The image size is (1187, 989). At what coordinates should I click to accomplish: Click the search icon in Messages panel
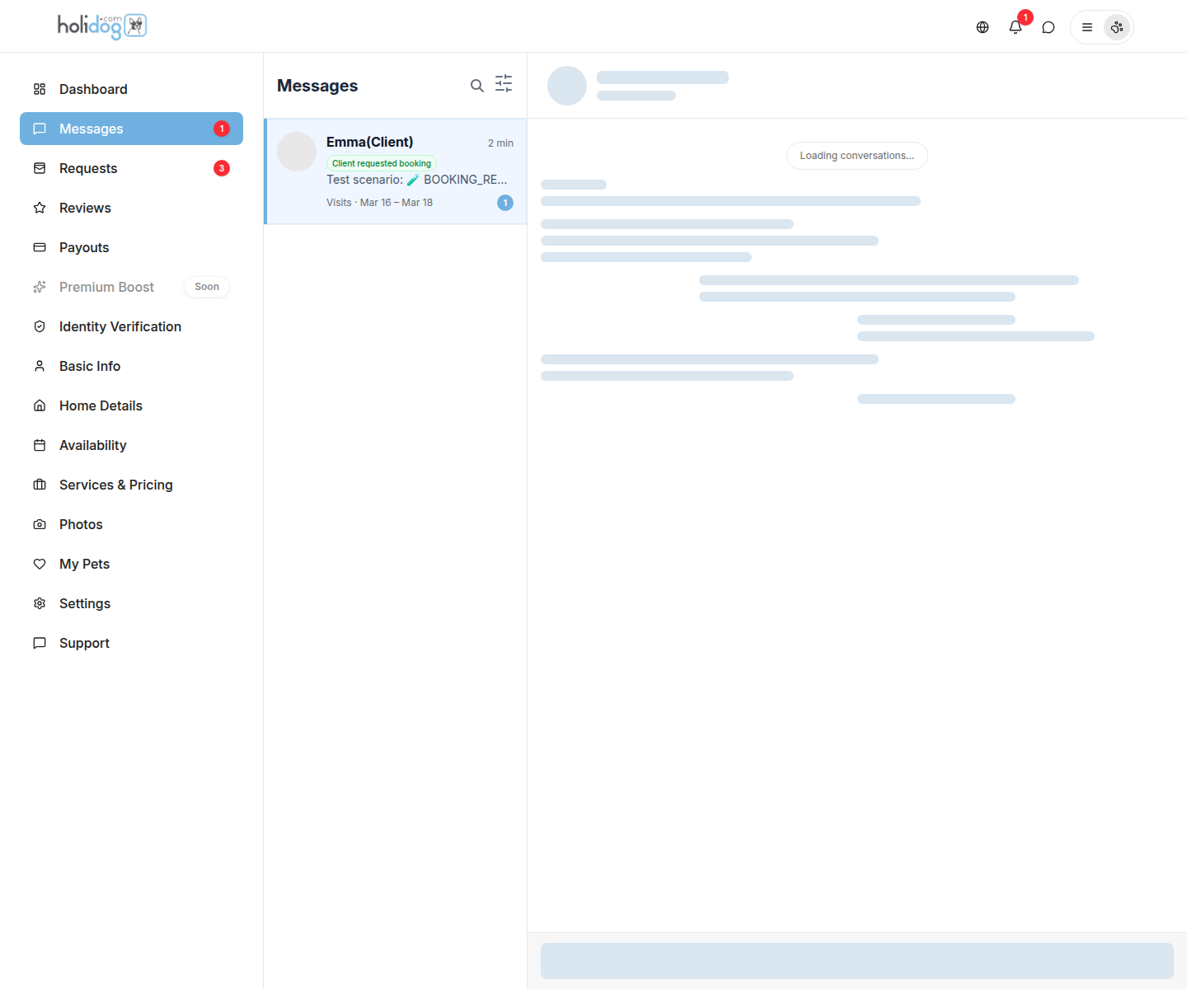pos(477,85)
